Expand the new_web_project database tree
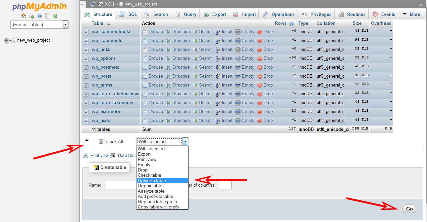This screenshot has width=427, height=222. (6, 40)
